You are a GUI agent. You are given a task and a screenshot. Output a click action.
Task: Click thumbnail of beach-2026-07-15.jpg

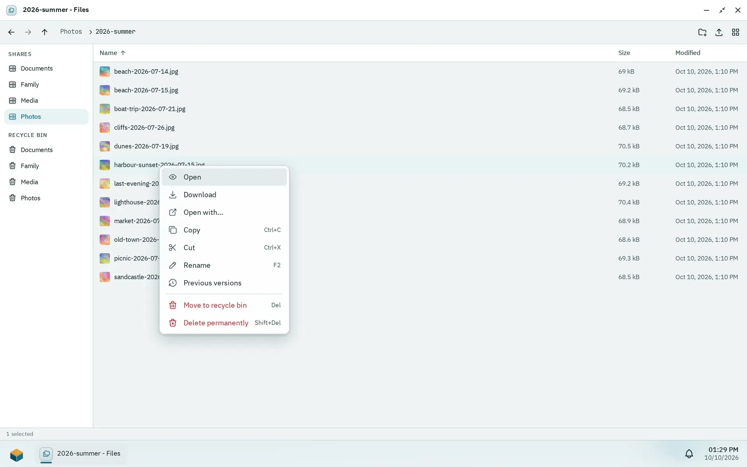point(105,90)
